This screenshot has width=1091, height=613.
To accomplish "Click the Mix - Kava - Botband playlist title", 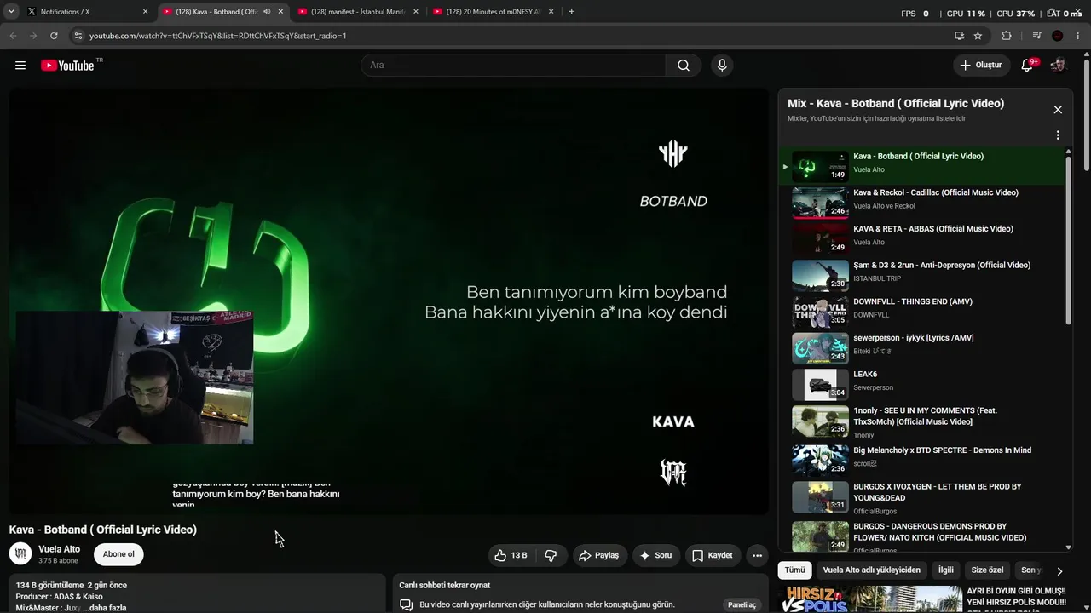I will tap(896, 103).
